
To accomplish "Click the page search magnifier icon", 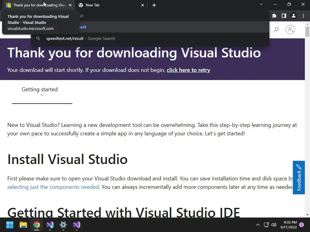I will [276, 30].
